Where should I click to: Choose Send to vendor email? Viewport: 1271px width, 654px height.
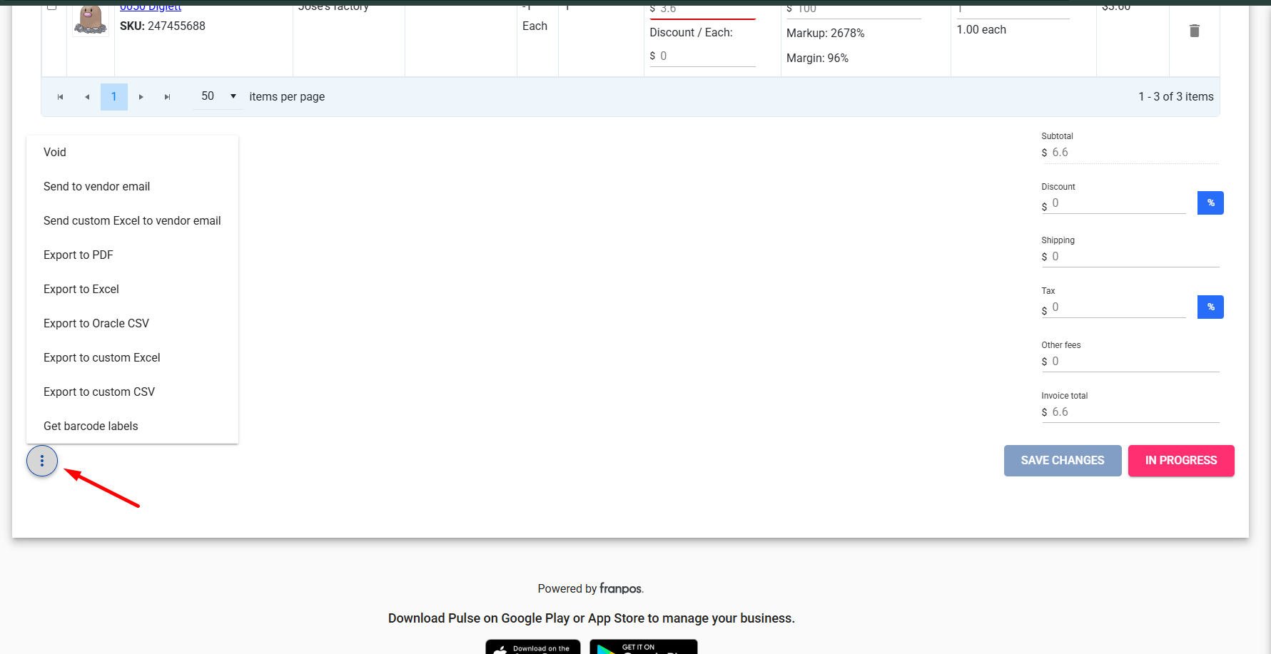coord(97,187)
